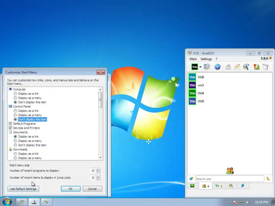
Task: Click the Windows flag icon beside version number
Action: tap(270, 58)
